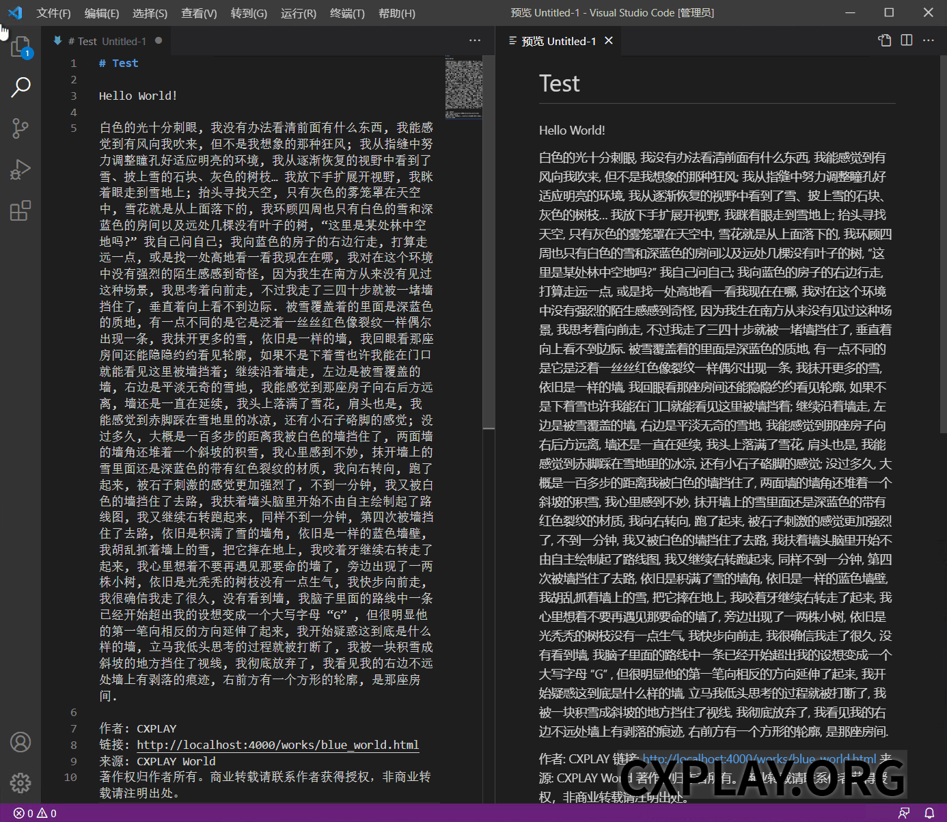Open the 编辑(E) menu
This screenshot has width=947, height=822.
click(x=102, y=13)
